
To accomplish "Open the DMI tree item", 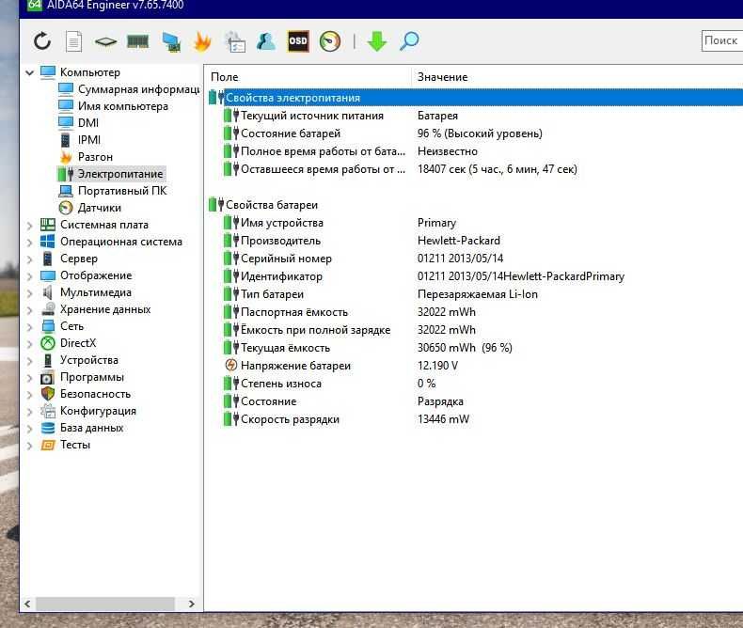I will [x=88, y=122].
